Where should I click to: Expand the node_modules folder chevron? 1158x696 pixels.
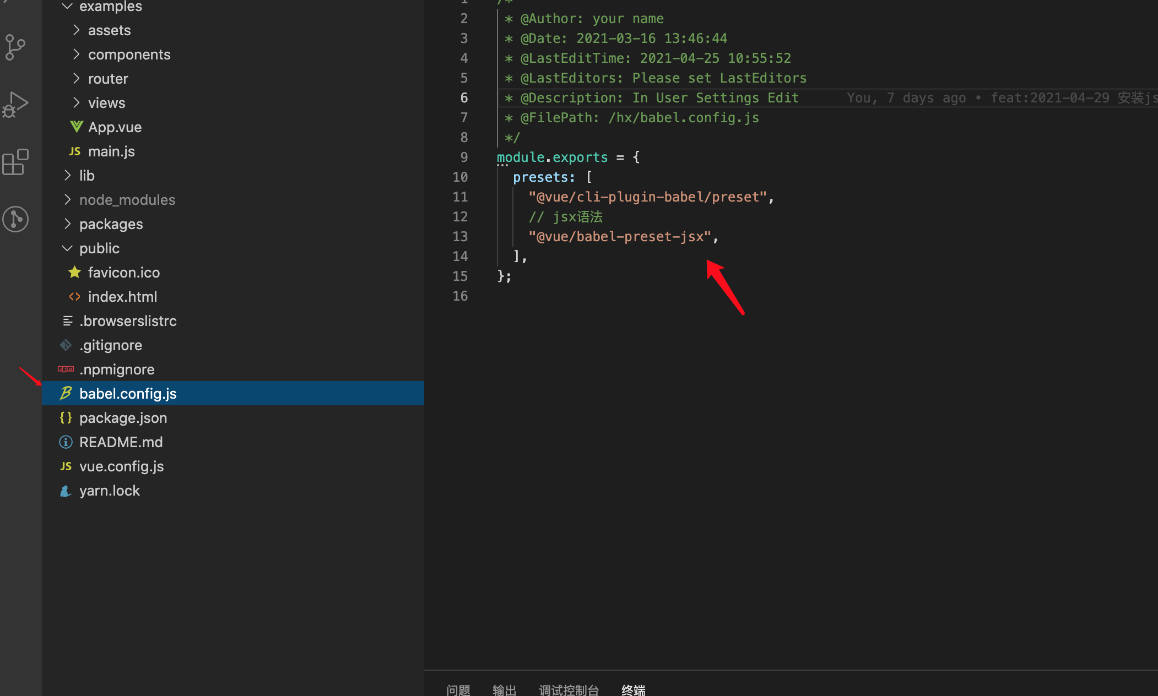click(67, 199)
